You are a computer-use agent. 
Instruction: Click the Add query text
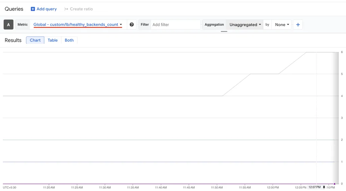coord(47,9)
